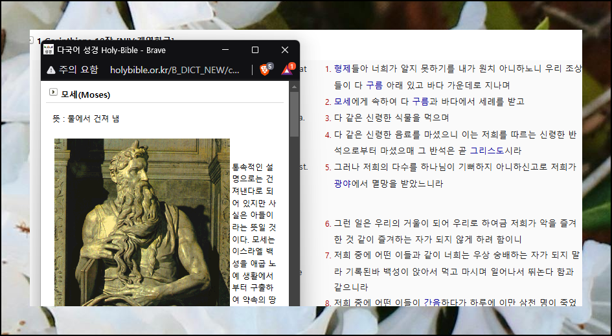The width and height of the screenshot is (612, 336).
Task: Open the 그리스도 link in verse 4
Action: click(487, 151)
